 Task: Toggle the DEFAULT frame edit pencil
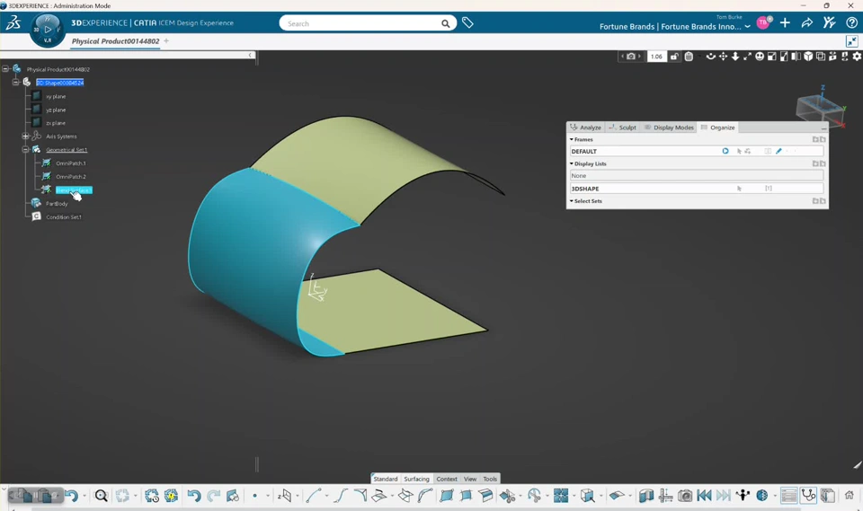(778, 151)
